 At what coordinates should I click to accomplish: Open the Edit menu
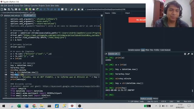tap(6, 5)
